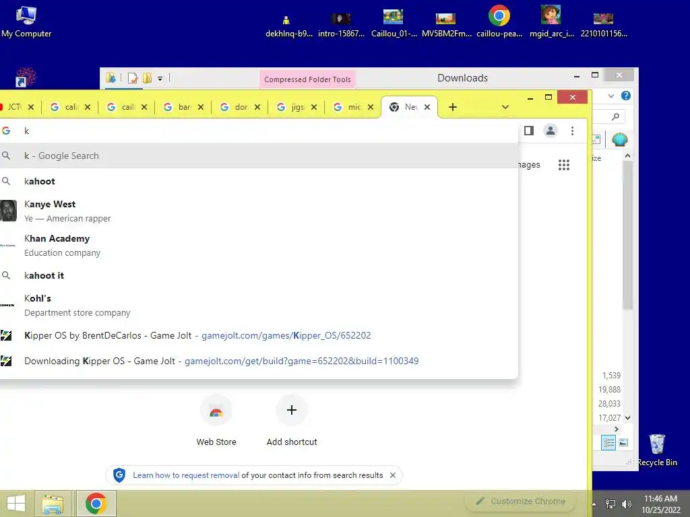Click Downloads window Help question icon
Image resolution: width=690 pixels, height=517 pixels.
[x=626, y=96]
